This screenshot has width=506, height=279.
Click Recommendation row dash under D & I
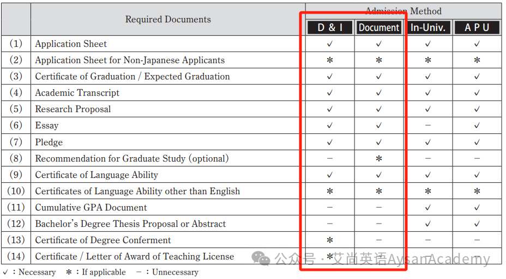(330, 158)
